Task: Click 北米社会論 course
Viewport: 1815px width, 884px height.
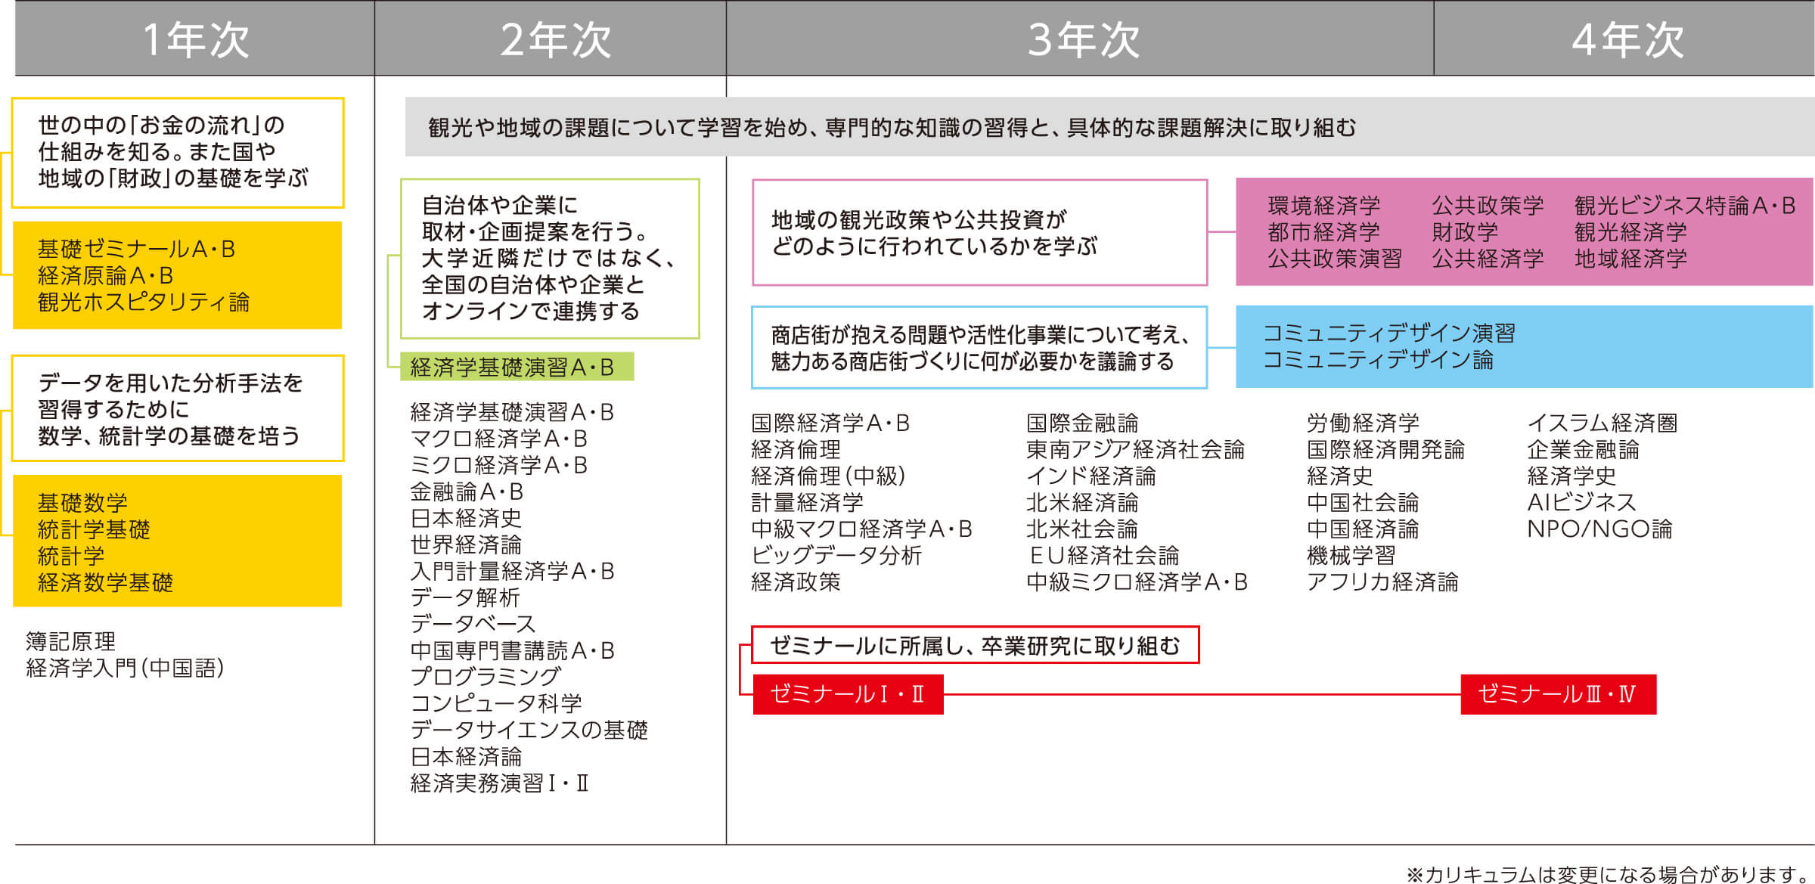Action: tap(1082, 529)
